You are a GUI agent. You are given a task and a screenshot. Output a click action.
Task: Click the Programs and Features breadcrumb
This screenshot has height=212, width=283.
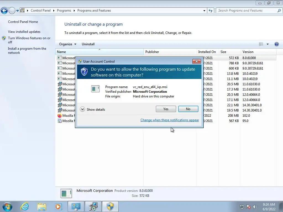pyautogui.click(x=94, y=10)
